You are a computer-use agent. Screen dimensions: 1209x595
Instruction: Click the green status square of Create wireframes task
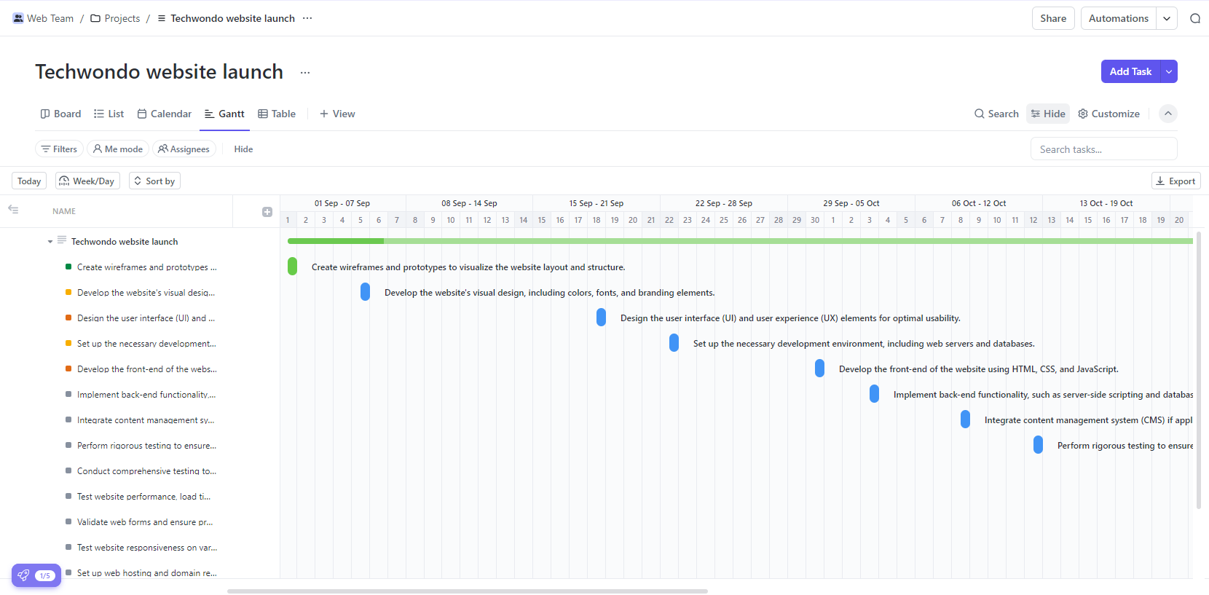coord(68,267)
